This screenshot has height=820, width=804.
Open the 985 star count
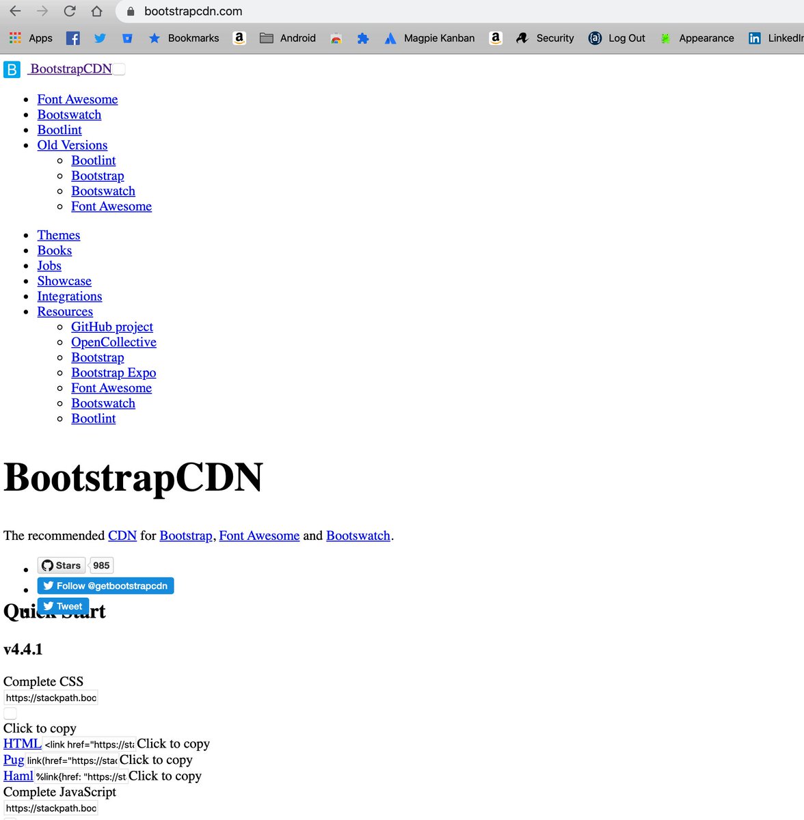[x=102, y=565]
